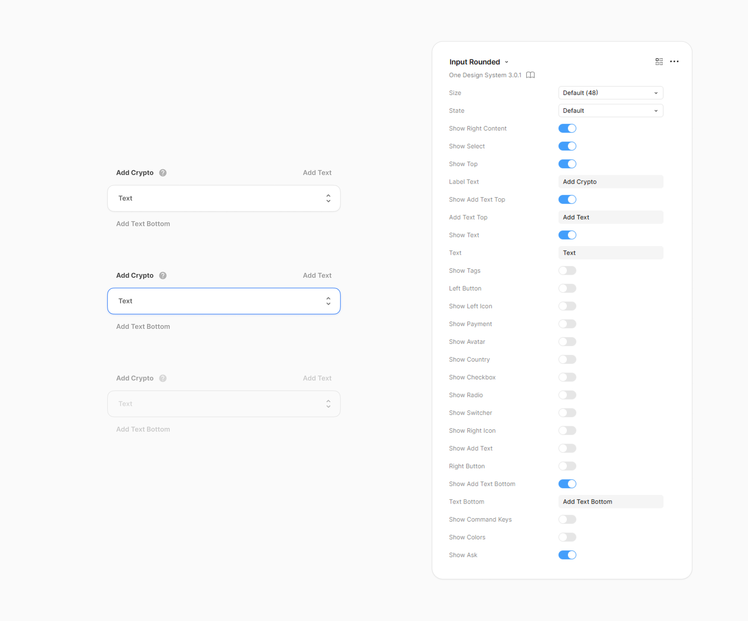Enable the Show Colors toggle
The width and height of the screenshot is (748, 621).
[x=567, y=537]
